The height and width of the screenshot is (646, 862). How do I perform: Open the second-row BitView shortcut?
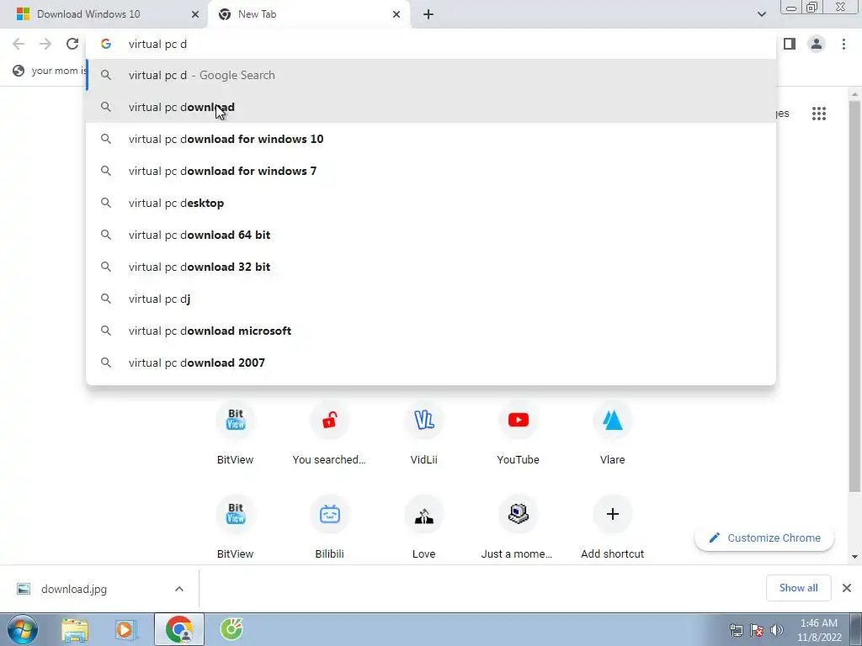236,527
